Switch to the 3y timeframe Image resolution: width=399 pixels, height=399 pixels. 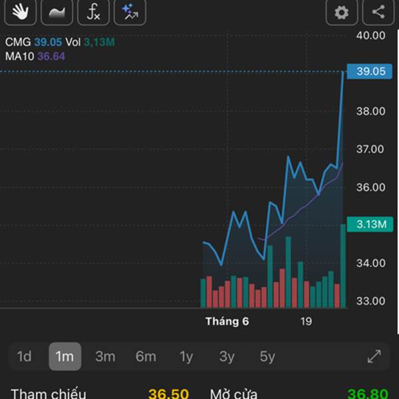[227, 356]
